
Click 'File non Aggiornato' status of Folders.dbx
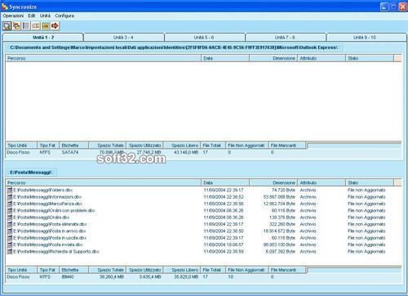366,190
